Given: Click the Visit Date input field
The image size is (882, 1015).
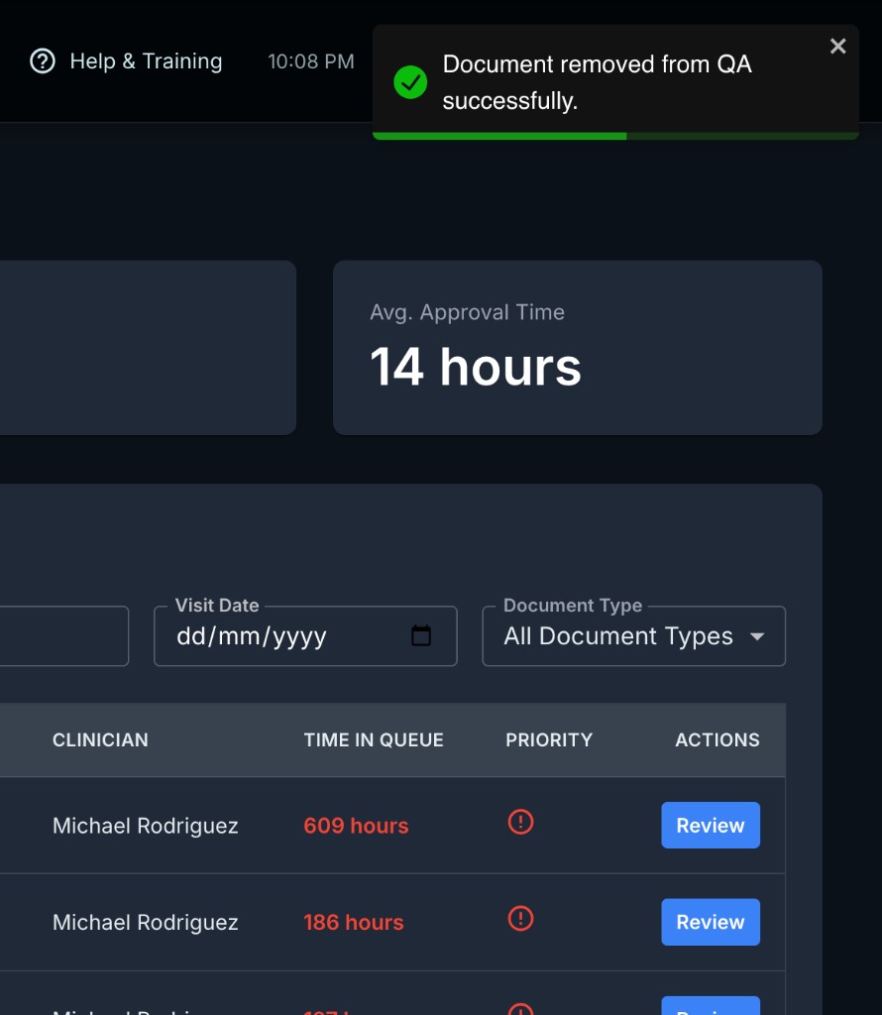Looking at the screenshot, I should (x=305, y=635).
